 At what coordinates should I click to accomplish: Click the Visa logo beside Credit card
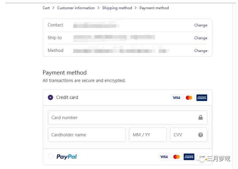click(176, 98)
